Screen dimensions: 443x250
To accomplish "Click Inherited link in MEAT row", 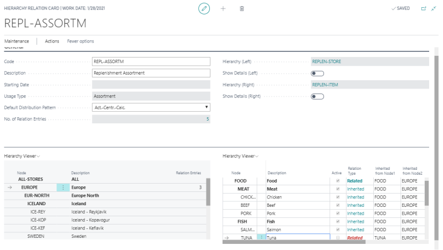I will 356,189.
